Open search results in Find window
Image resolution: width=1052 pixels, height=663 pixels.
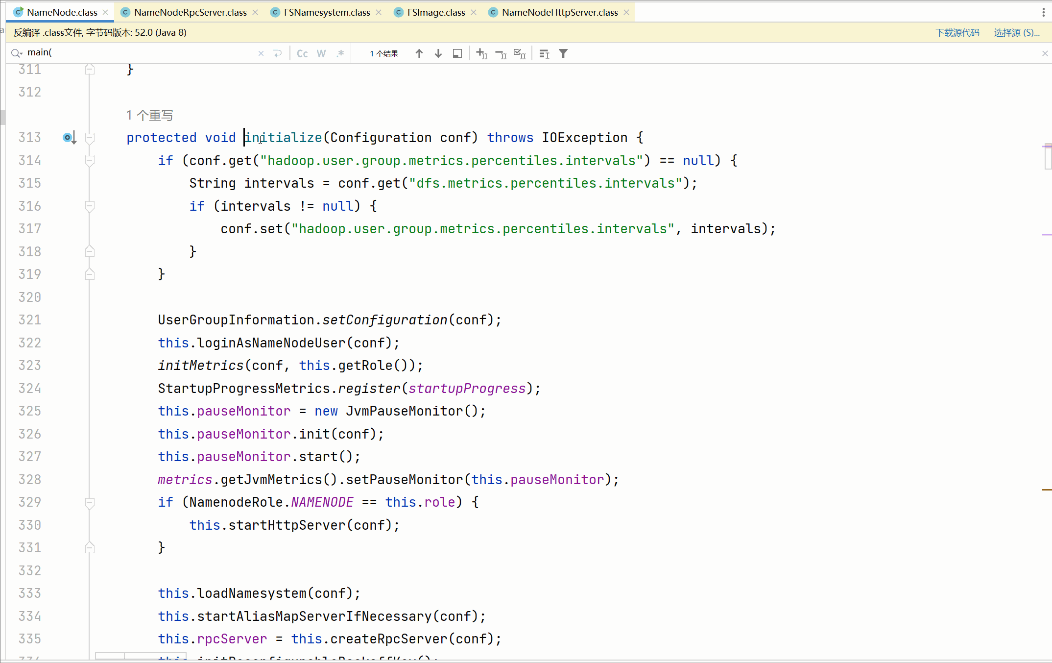click(x=457, y=53)
